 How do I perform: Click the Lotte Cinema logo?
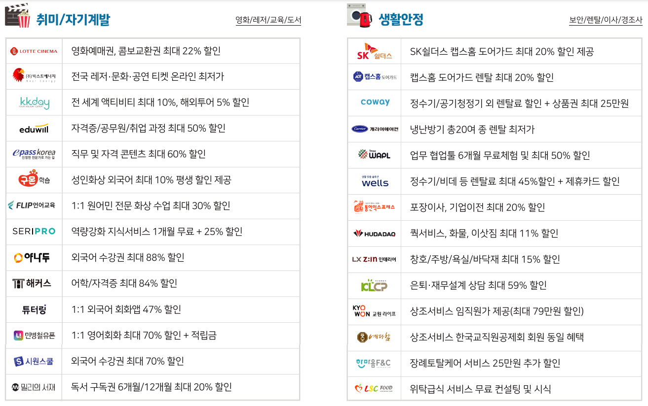34,51
